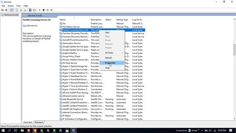The image size is (236, 133).
Task: Choose Refresh in the context menu
Action: click(x=112, y=58)
